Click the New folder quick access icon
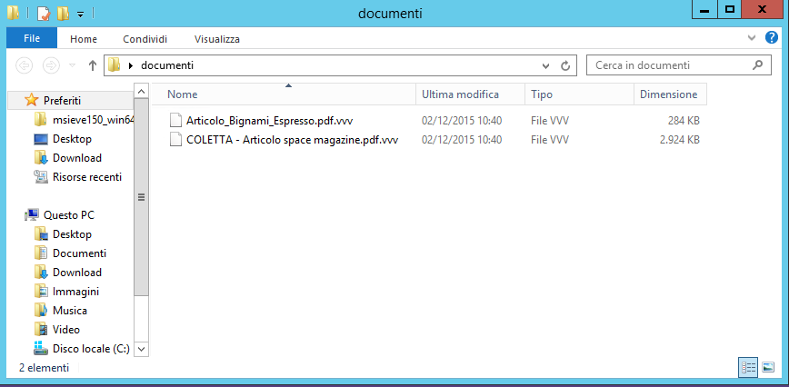This screenshot has height=387, width=789. tap(63, 13)
